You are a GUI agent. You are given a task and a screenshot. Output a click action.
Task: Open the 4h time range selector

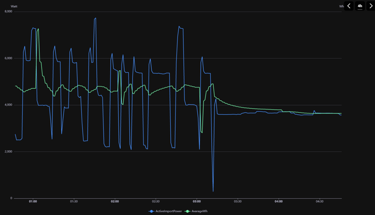360,6
